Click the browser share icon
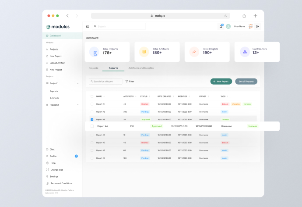302x207 pixels. (x=244, y=16)
